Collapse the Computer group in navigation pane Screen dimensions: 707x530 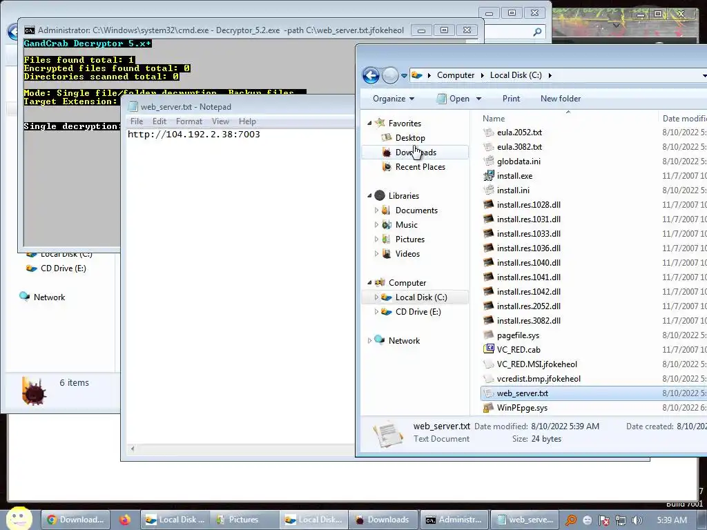coord(370,282)
